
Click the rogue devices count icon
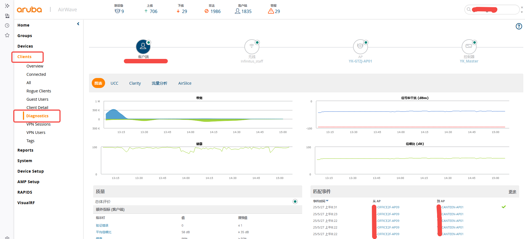click(207, 11)
